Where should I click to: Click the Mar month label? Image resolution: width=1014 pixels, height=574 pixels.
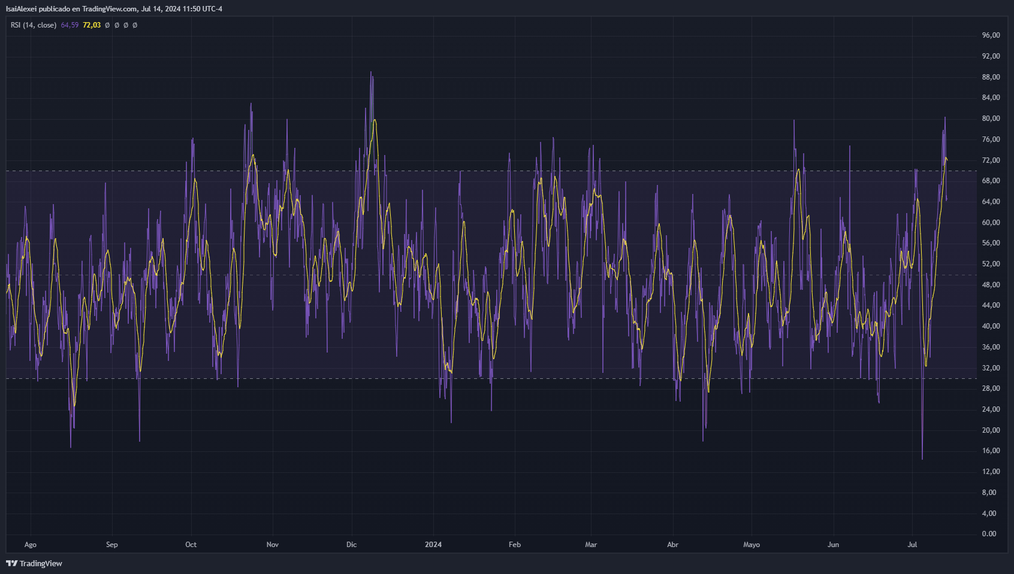point(591,545)
